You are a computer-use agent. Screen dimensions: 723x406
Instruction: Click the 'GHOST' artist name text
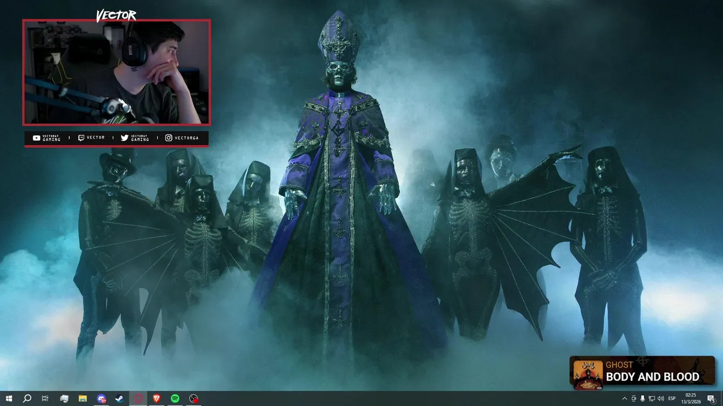pyautogui.click(x=620, y=365)
